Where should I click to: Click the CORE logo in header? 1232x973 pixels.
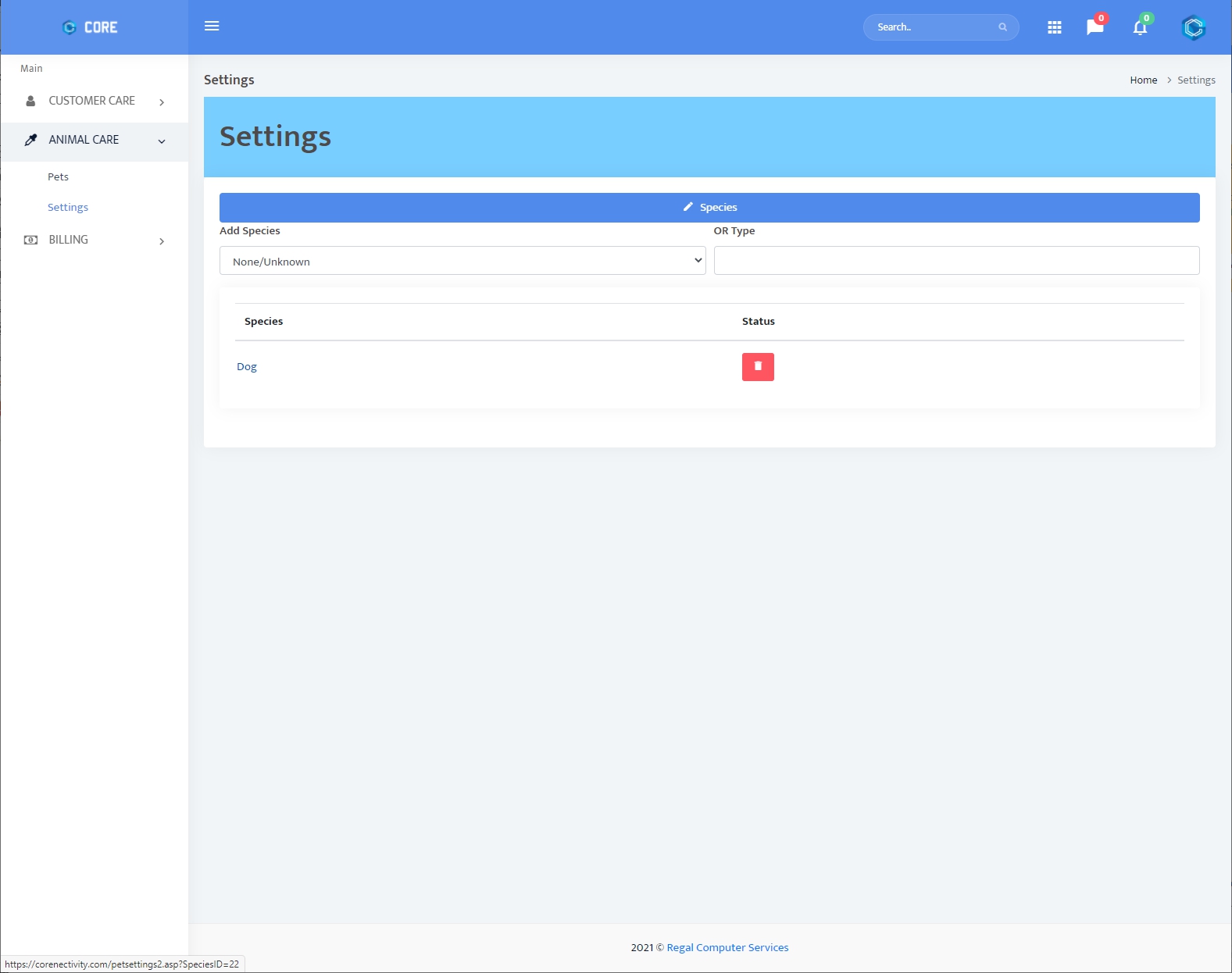[x=90, y=27]
